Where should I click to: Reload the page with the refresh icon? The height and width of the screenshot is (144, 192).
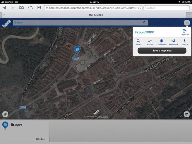[139, 8]
